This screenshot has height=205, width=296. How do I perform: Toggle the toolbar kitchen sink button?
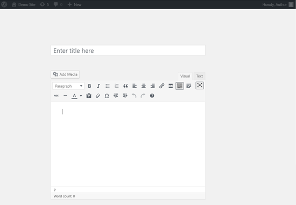180,86
